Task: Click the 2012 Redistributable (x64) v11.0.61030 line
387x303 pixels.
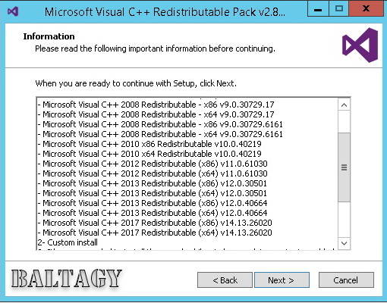Action: [x=153, y=173]
